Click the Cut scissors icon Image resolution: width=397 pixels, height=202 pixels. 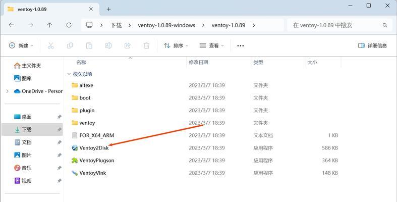click(x=50, y=45)
